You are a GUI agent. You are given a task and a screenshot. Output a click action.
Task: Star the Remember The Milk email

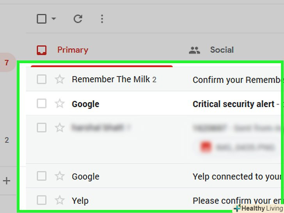[x=60, y=80]
